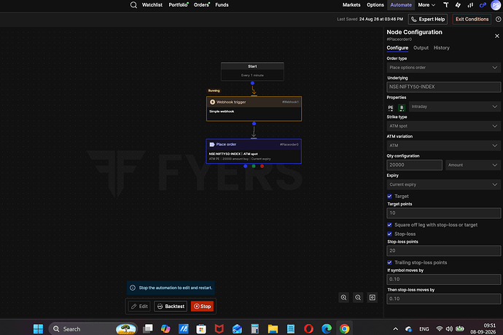Open Funds in top navigation
503x335 pixels.
click(x=222, y=5)
